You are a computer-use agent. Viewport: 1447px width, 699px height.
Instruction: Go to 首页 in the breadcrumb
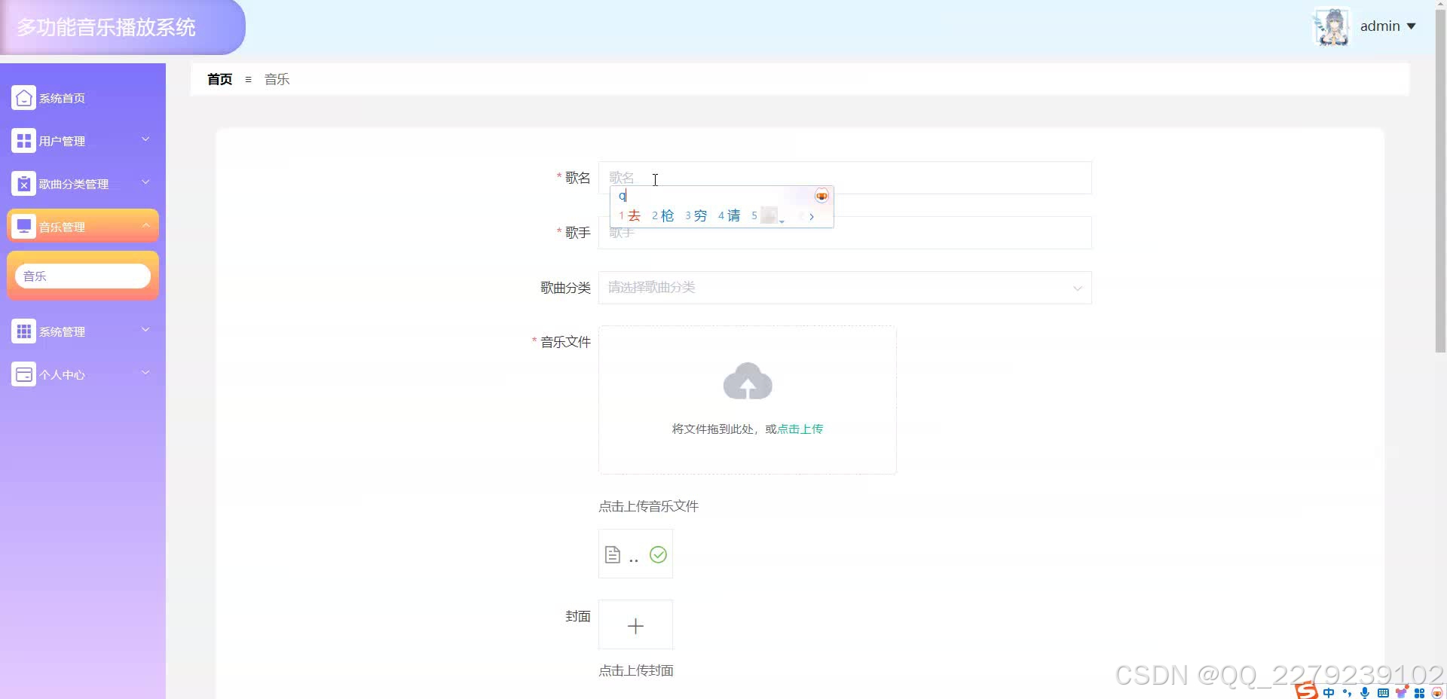(220, 79)
